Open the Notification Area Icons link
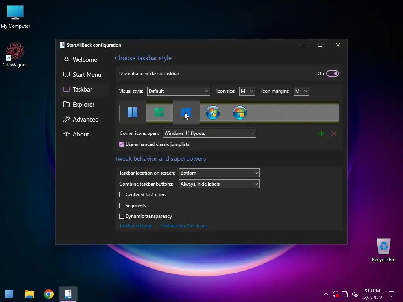The height and width of the screenshot is (302, 403). pos(184,226)
